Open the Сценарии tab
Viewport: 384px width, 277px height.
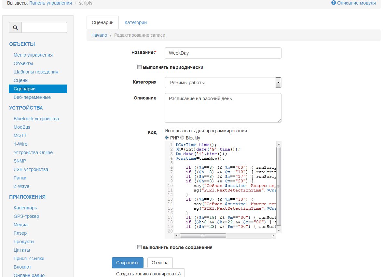tap(103, 22)
